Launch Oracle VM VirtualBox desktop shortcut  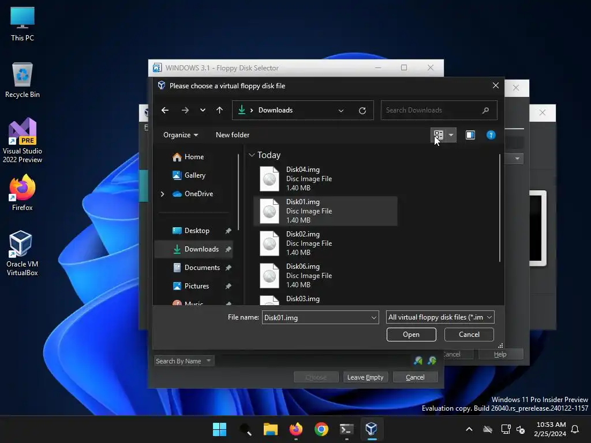(x=23, y=253)
